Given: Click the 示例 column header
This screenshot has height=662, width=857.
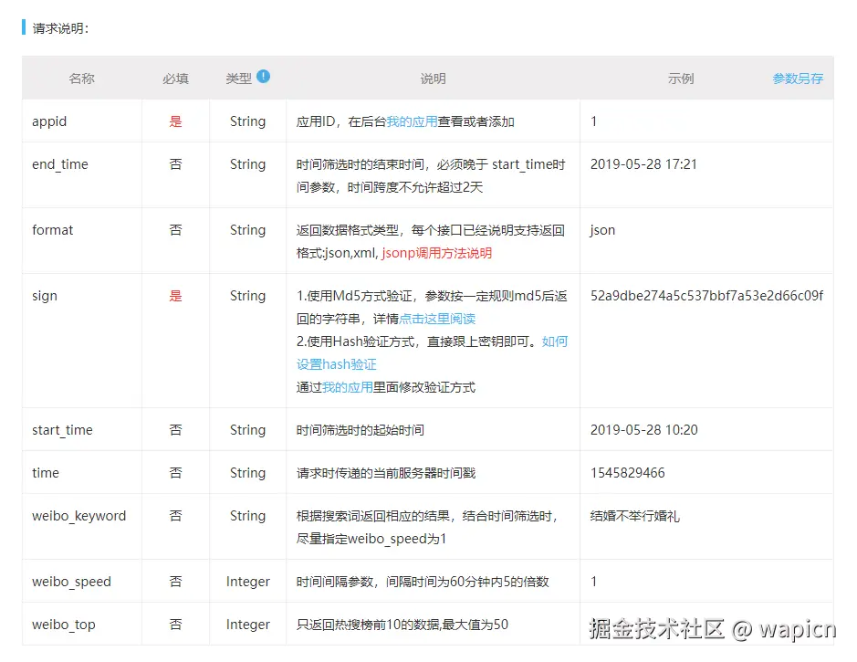Looking at the screenshot, I should [x=681, y=79].
